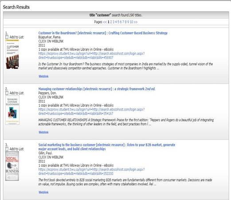Click the Search Results heading
This screenshot has height=200, width=231.
(x=16, y=7)
